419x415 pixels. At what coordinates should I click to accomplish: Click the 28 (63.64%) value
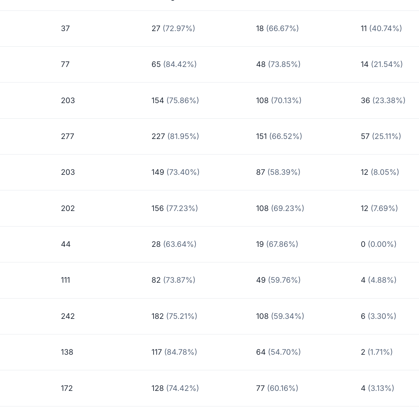pyautogui.click(x=174, y=244)
